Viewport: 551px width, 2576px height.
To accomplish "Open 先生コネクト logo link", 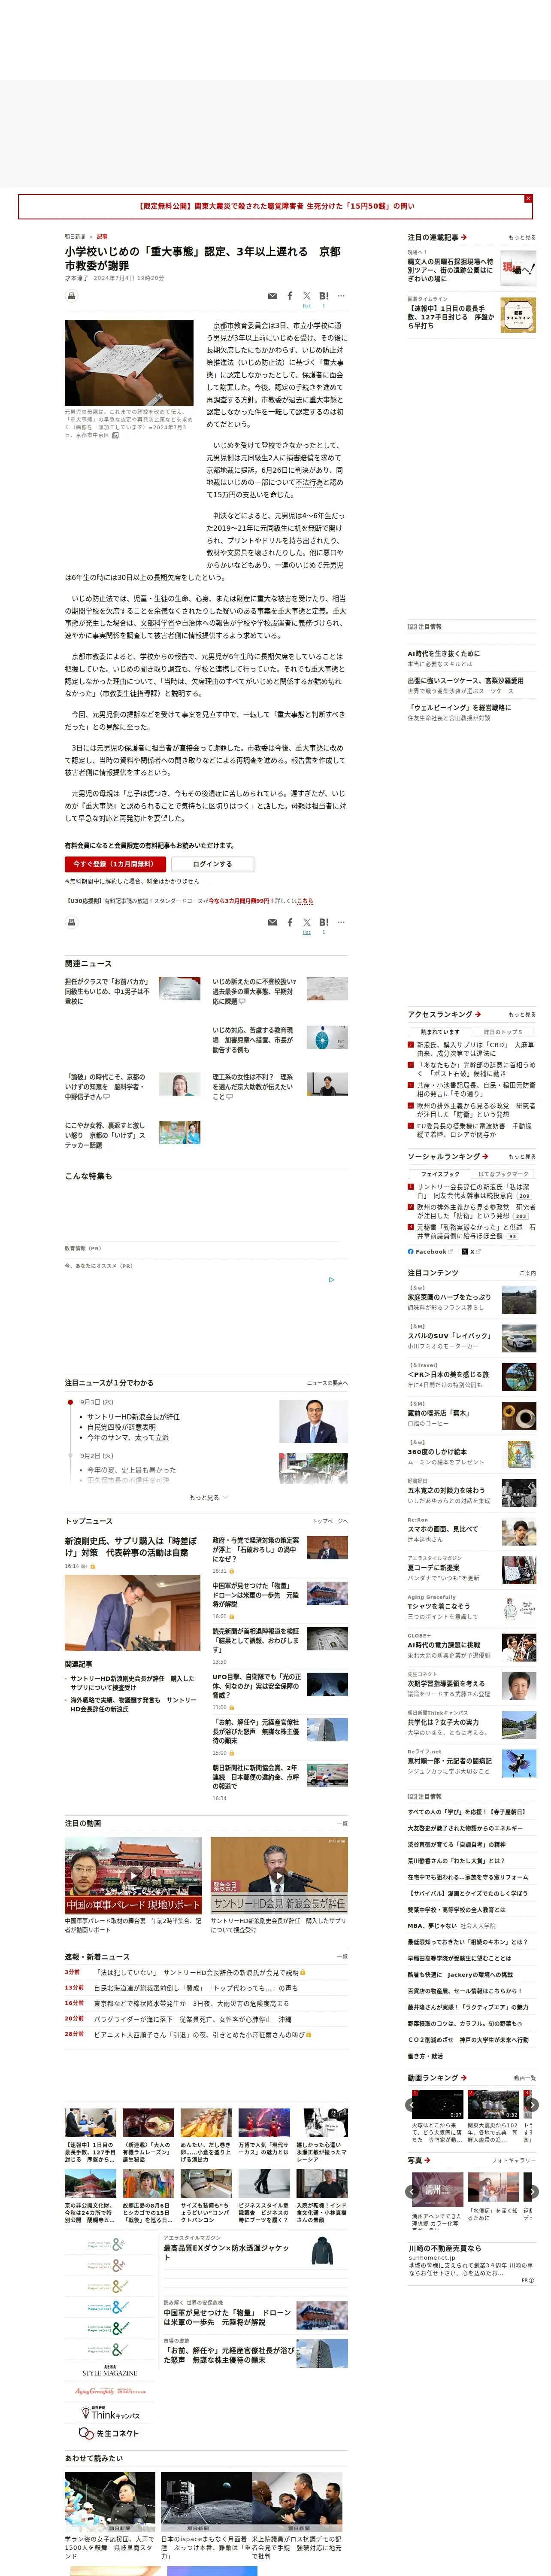I will [x=110, y=2433].
